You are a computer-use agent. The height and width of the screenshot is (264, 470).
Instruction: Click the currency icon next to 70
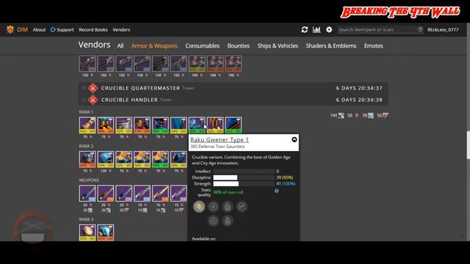pos(371,116)
